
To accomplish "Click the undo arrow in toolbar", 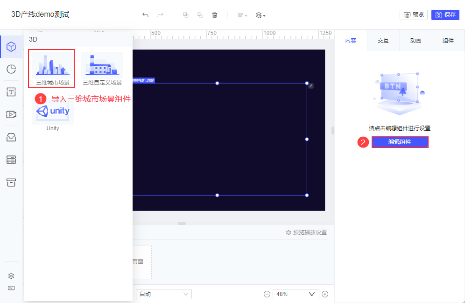I will [x=145, y=15].
